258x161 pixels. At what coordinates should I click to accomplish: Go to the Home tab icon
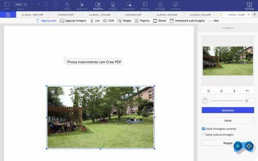point(8,14)
